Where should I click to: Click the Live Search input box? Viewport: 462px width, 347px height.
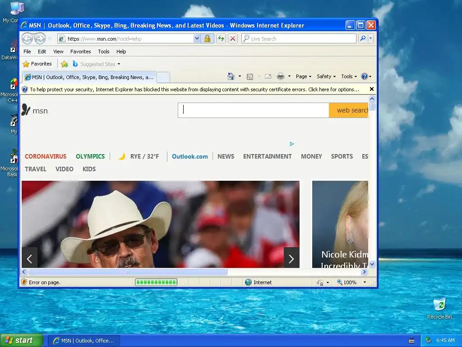pos(299,39)
